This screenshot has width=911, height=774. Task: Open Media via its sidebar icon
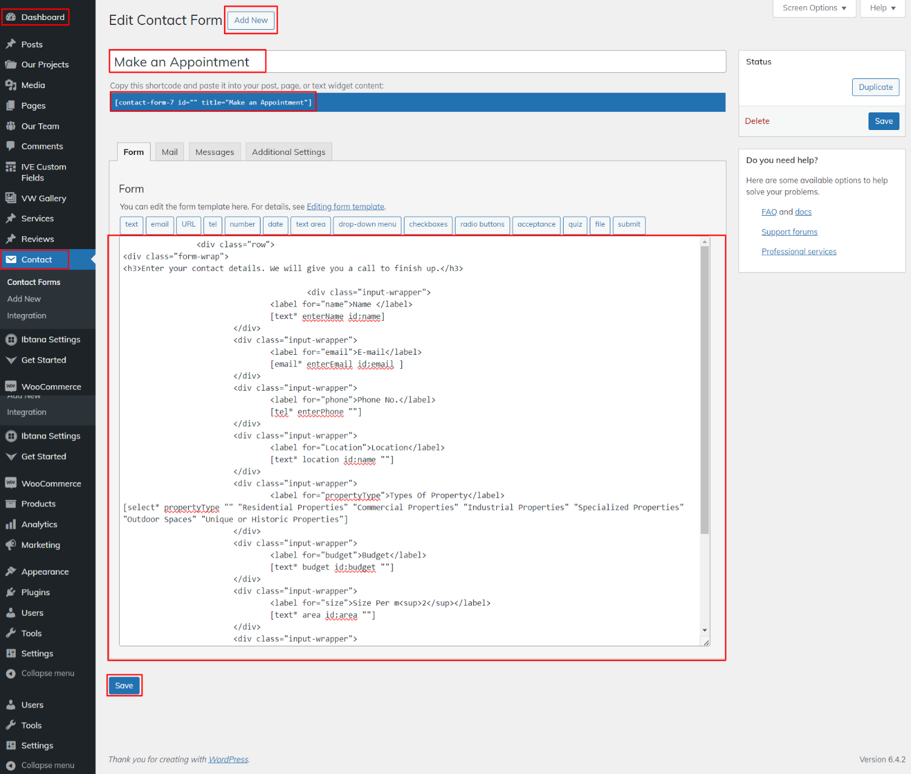coord(11,85)
